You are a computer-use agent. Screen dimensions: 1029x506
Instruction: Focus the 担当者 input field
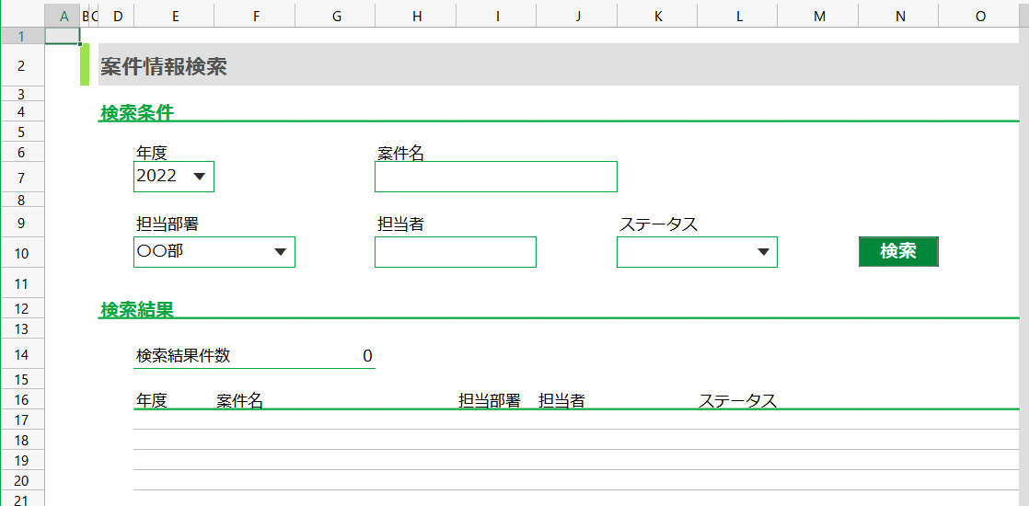click(455, 252)
